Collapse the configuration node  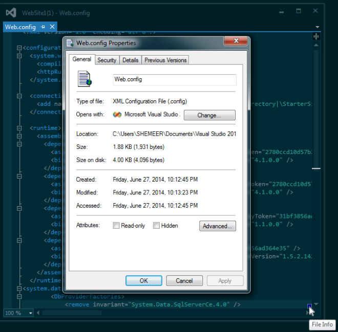tap(19, 48)
